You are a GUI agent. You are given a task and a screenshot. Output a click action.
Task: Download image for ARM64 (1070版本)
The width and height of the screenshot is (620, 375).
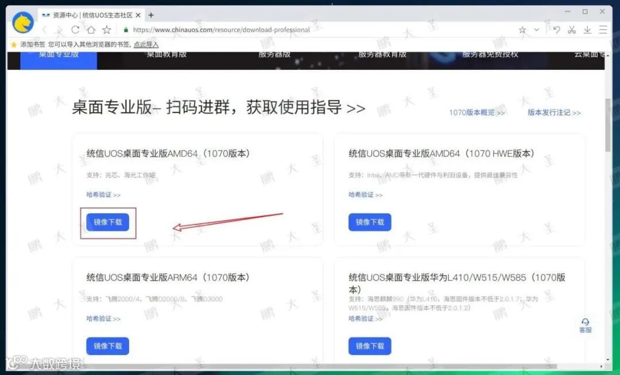(107, 346)
